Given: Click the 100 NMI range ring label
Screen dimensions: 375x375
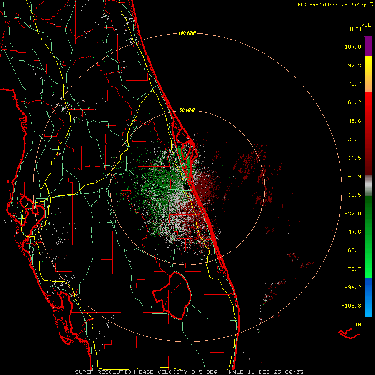Looking at the screenshot, I should tap(187, 33).
